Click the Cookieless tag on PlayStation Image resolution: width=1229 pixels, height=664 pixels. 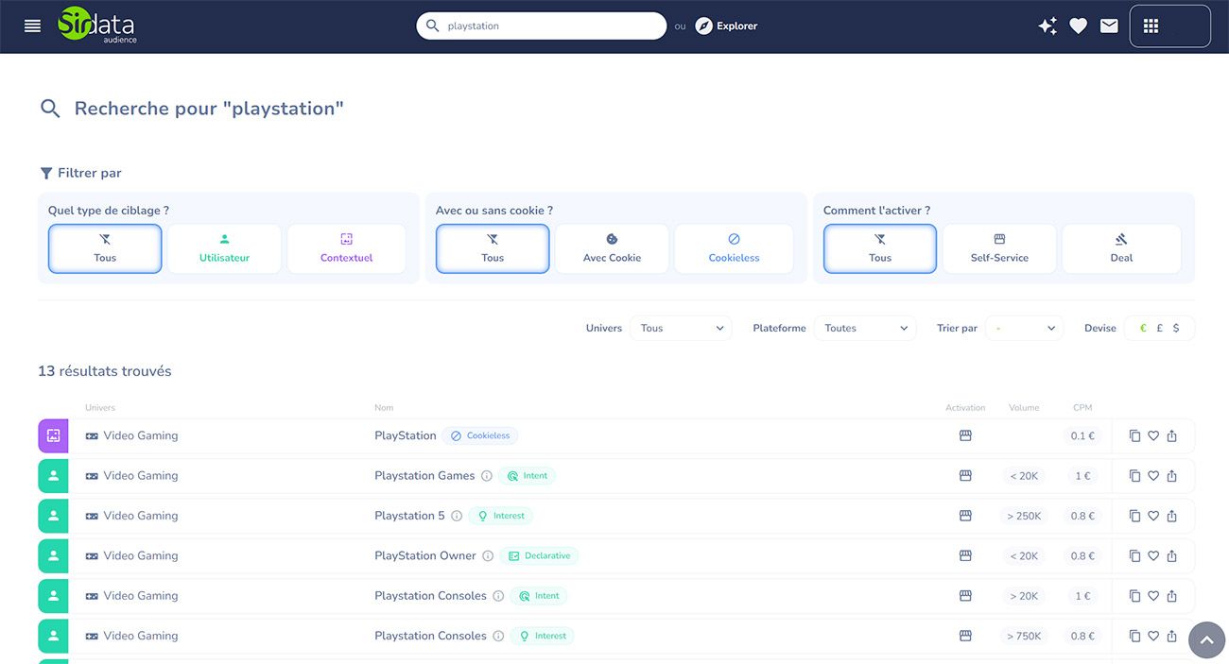(x=480, y=436)
